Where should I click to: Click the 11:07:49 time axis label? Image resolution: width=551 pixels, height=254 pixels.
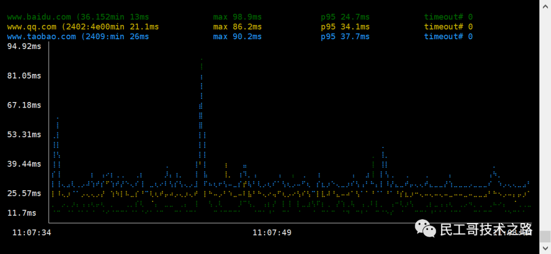click(x=272, y=233)
